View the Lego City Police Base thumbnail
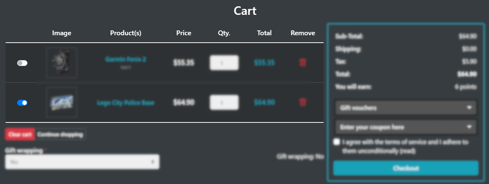 pos(62,102)
